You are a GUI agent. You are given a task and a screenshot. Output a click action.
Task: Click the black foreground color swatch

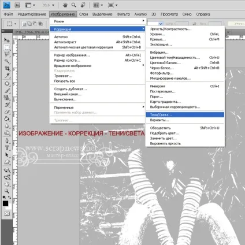(5, 203)
